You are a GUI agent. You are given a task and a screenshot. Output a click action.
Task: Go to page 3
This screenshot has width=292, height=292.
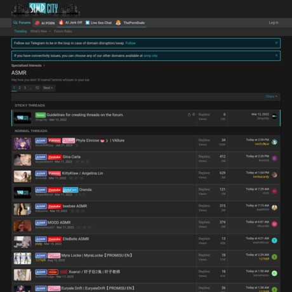point(25,88)
